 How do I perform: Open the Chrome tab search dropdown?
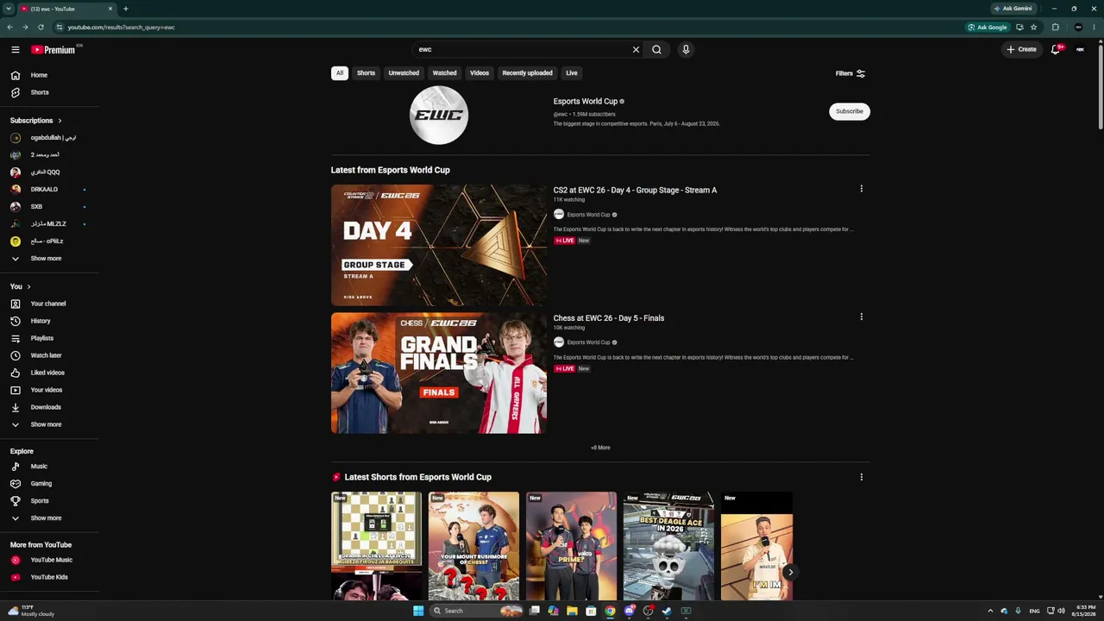coord(8,9)
